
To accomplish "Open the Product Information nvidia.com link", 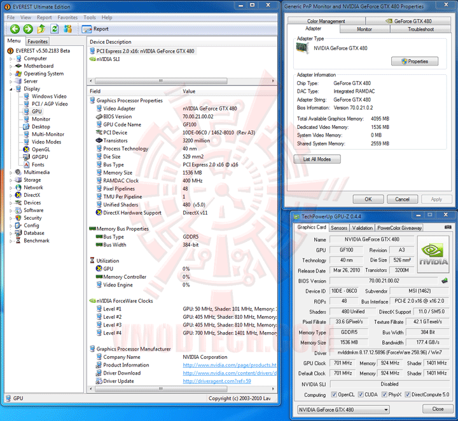I will (x=230, y=365).
